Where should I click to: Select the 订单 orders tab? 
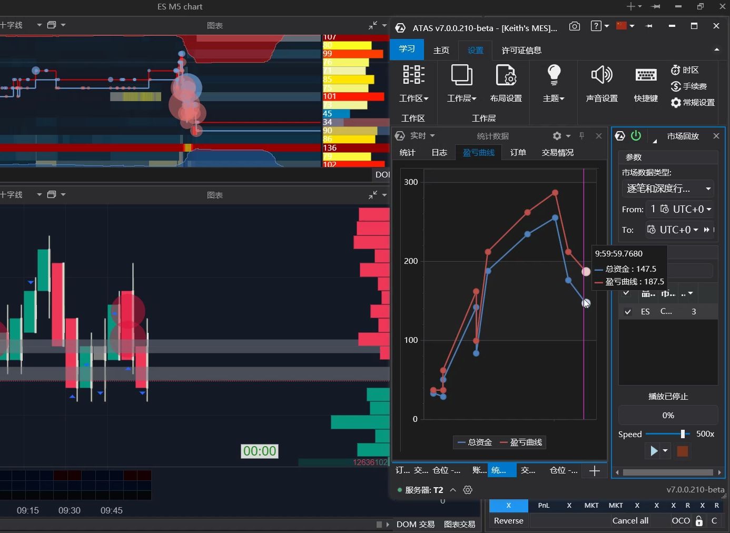(x=518, y=152)
